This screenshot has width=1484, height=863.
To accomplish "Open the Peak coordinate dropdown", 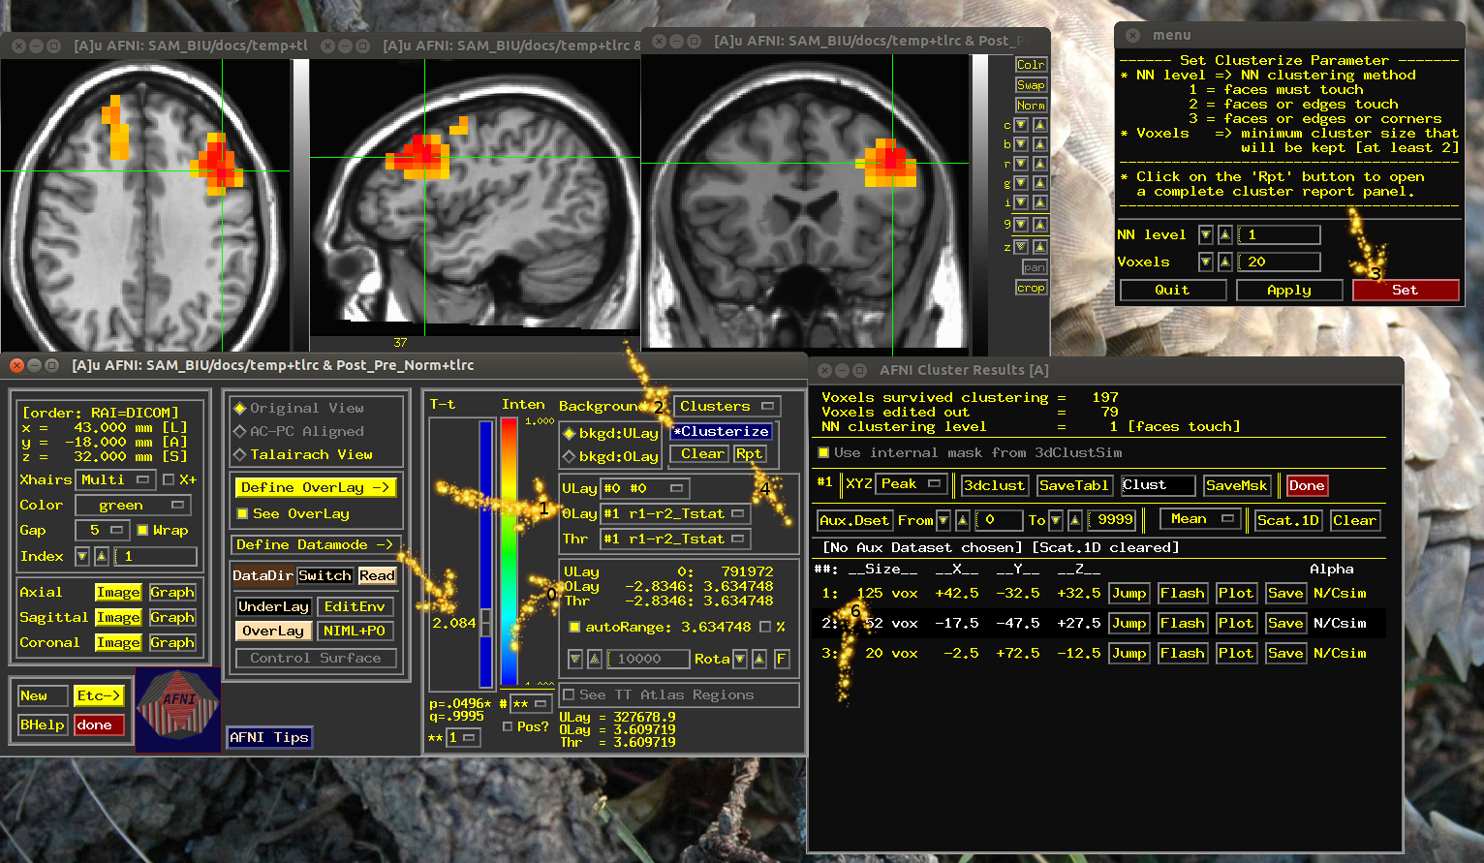I will pos(912,483).
